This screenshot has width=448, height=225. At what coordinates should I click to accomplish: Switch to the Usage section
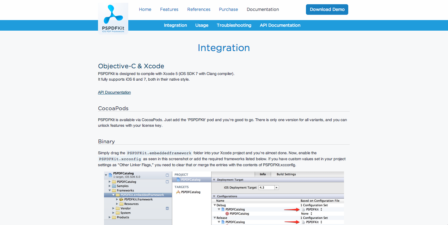[202, 25]
